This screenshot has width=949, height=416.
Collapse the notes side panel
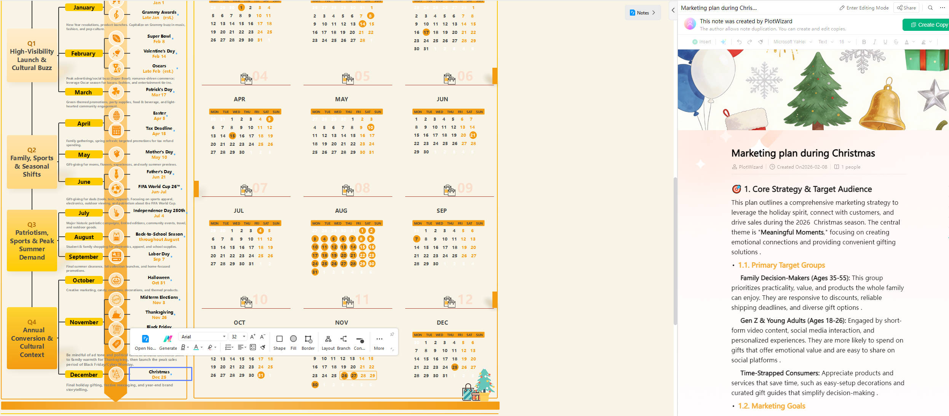point(673,10)
